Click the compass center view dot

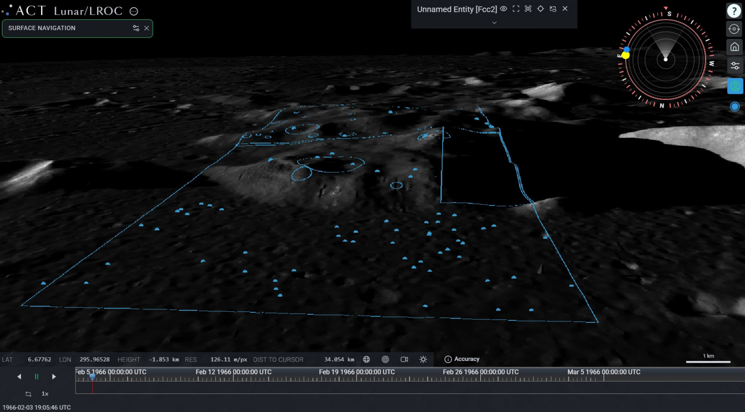(x=666, y=60)
